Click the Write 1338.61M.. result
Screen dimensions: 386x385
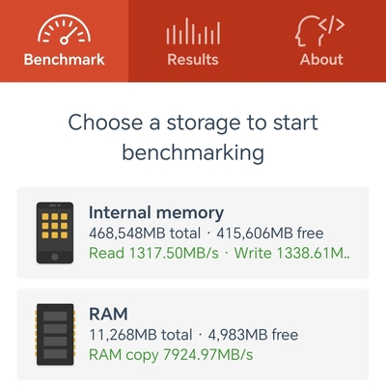coord(291,253)
